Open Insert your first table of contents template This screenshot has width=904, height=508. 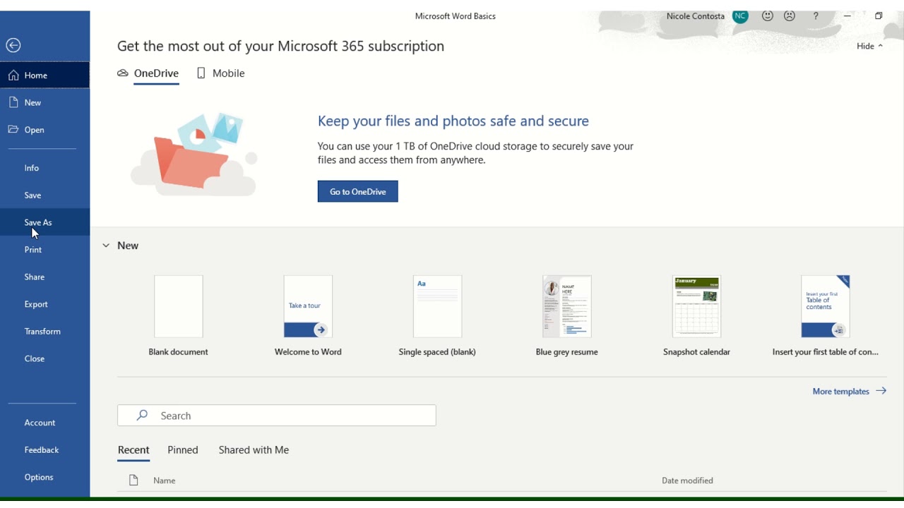click(826, 315)
